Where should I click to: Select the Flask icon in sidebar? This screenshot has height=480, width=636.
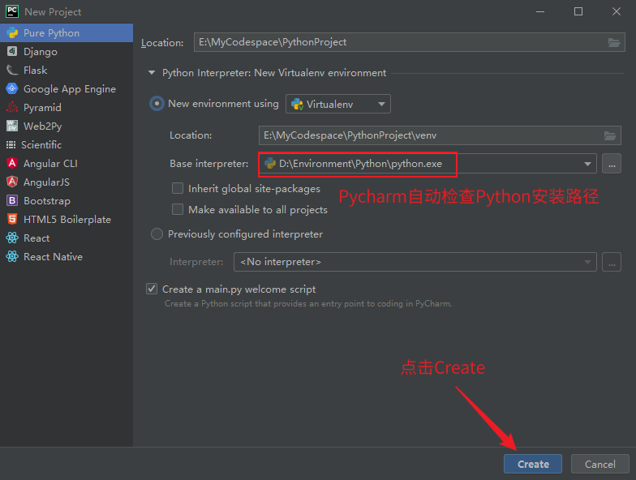click(x=12, y=71)
